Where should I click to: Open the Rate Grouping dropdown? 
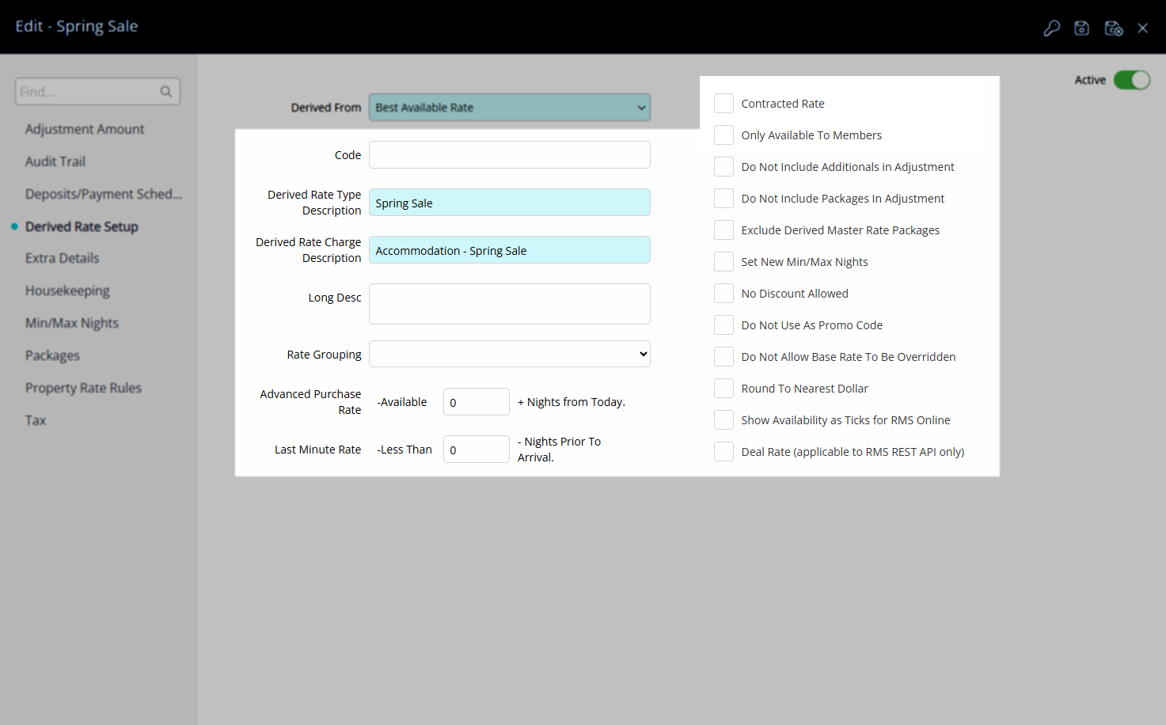(x=510, y=354)
